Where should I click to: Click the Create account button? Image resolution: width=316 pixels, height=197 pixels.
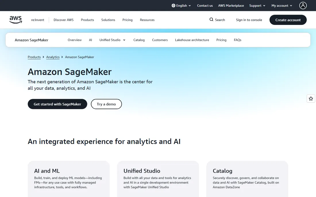coord(288,20)
